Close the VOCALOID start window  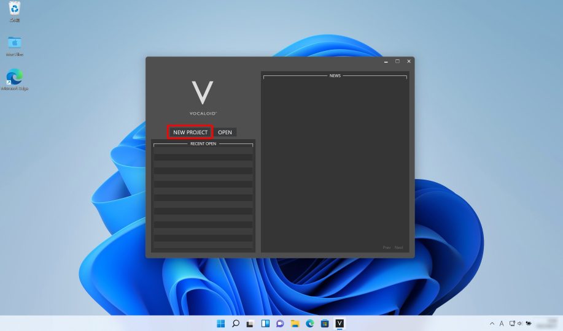tap(409, 61)
